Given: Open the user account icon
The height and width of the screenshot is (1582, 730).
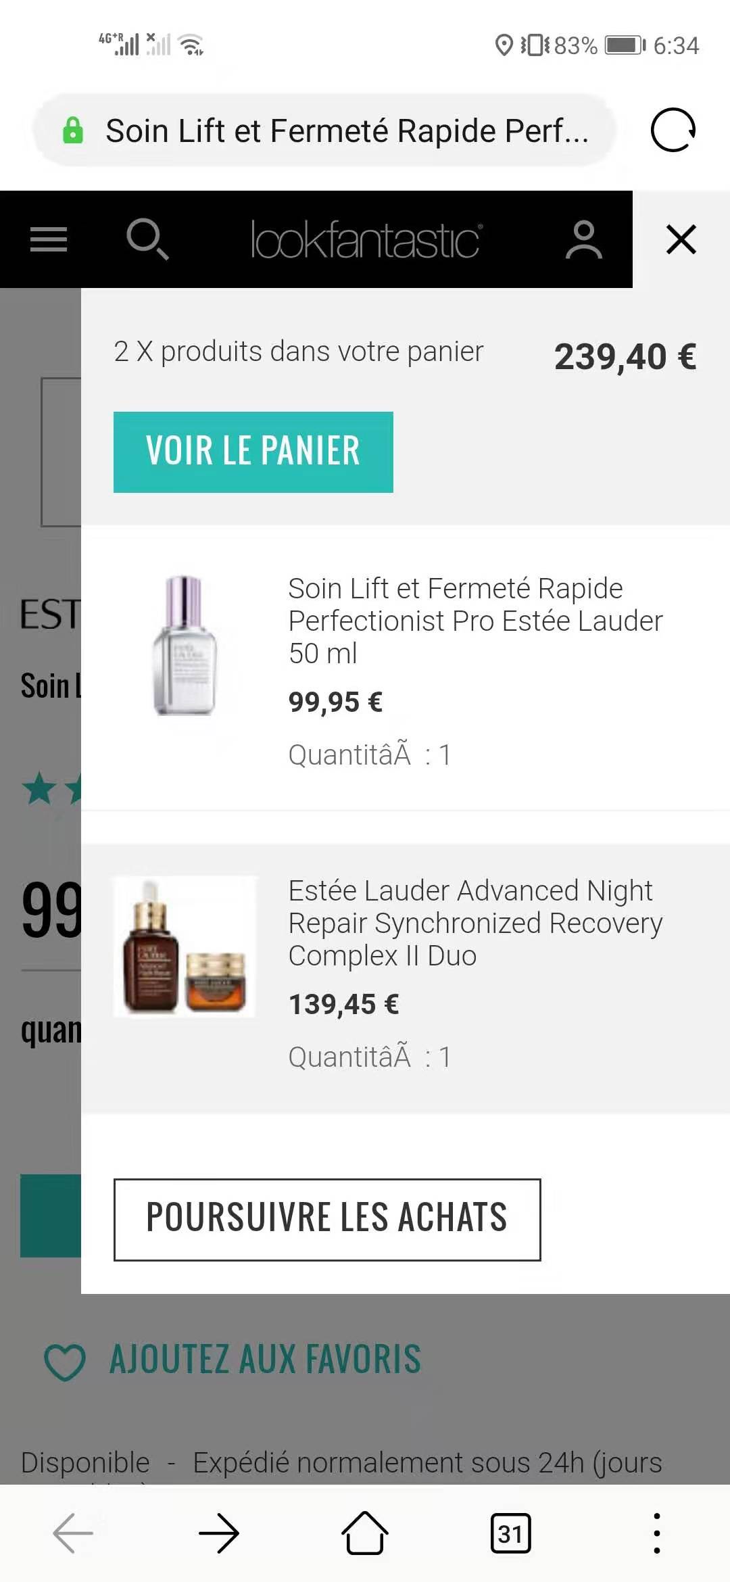Looking at the screenshot, I should tap(584, 239).
